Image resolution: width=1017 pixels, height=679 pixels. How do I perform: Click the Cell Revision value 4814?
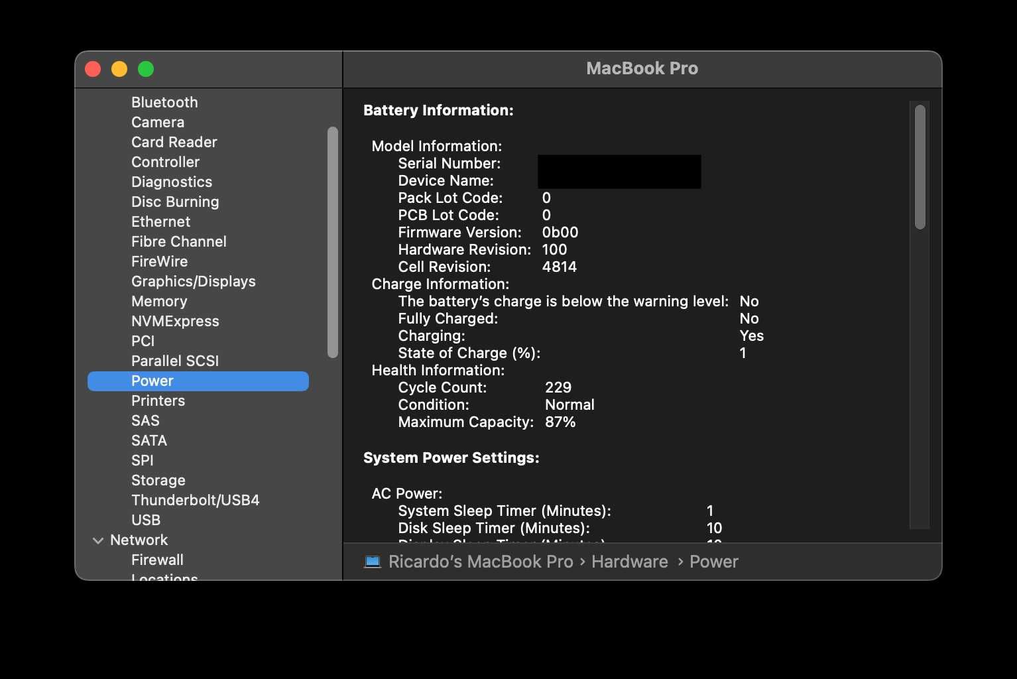click(560, 267)
